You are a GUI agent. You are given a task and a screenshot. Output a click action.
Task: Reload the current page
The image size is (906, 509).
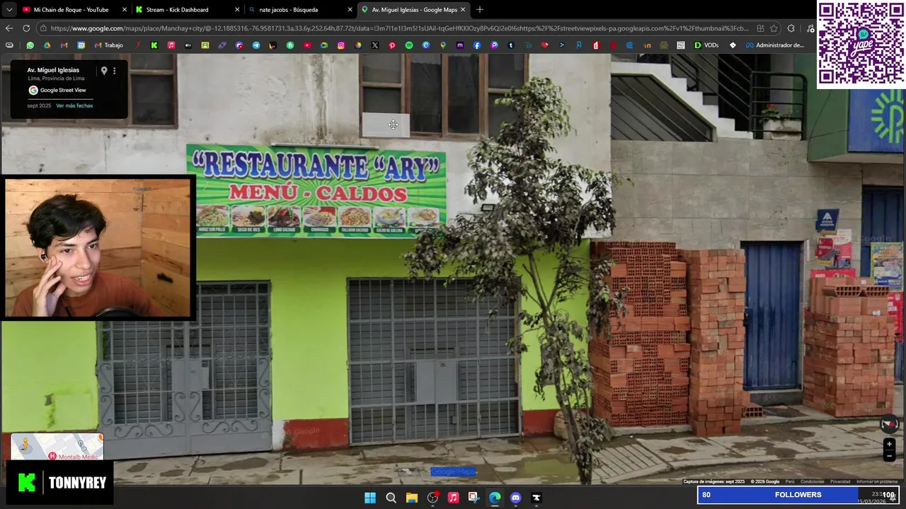26,28
